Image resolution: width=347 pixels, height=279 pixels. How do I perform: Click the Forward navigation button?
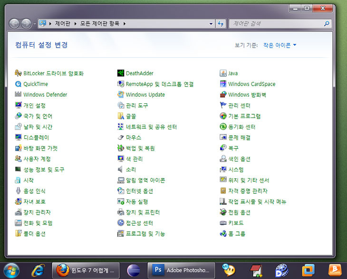[26, 23]
